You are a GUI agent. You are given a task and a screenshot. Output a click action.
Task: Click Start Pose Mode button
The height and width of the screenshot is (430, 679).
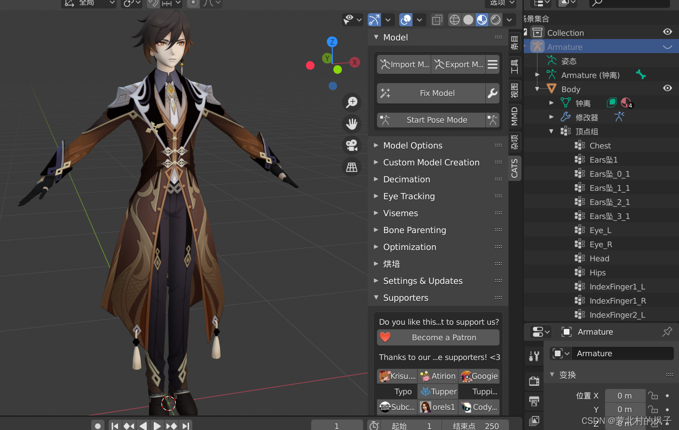point(431,120)
